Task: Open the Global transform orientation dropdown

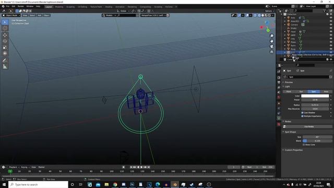Action: (123, 11)
